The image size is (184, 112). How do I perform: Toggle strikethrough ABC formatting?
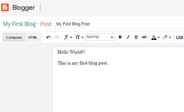[144, 37]
